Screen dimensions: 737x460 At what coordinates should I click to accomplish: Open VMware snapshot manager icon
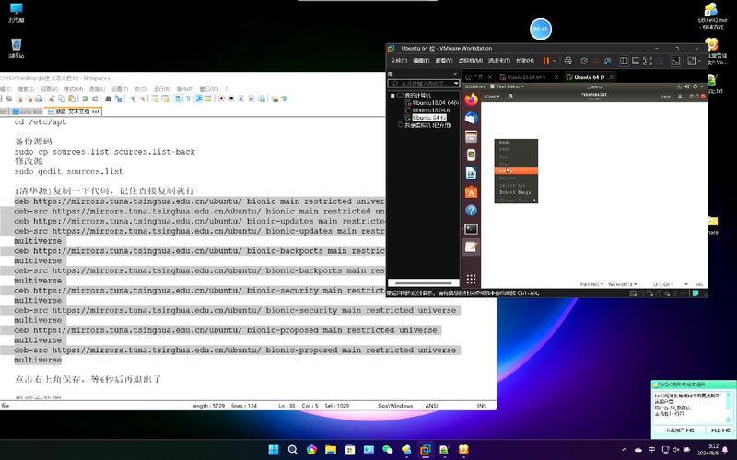click(608, 61)
